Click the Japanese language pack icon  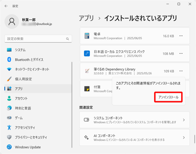(x=87, y=53)
